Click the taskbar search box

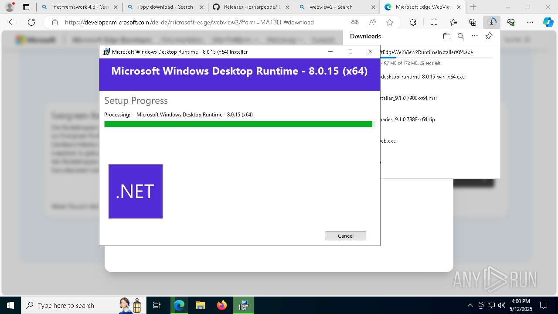pos(83,305)
